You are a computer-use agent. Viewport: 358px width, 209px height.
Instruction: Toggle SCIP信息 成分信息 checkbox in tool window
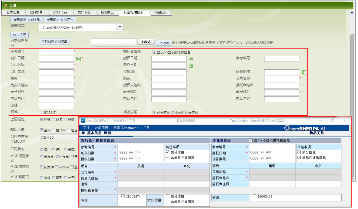tap(168, 196)
